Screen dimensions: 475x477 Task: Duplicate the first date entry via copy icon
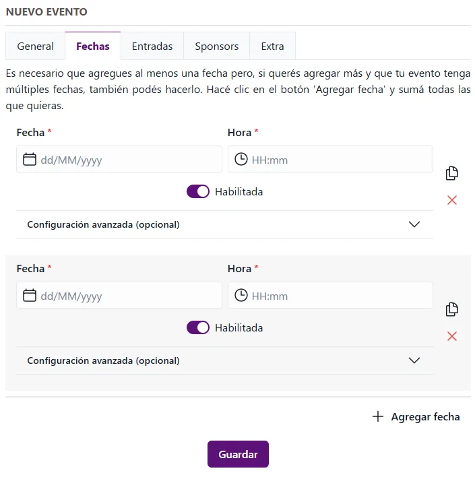[452, 173]
